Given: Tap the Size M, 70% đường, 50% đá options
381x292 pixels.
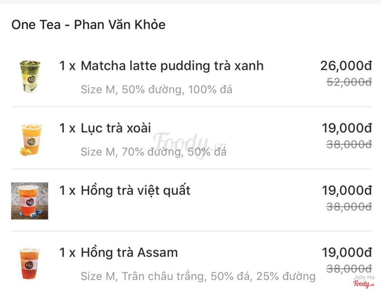Looking at the screenshot, I should (153, 152).
